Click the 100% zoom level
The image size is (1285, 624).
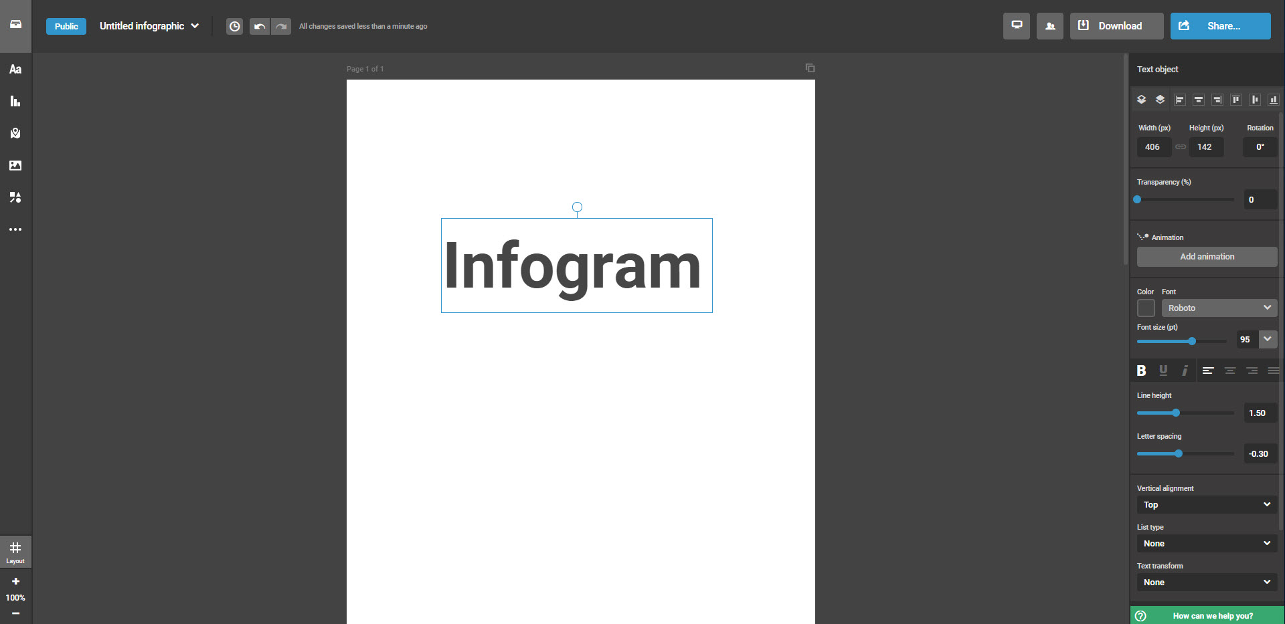pos(15,598)
